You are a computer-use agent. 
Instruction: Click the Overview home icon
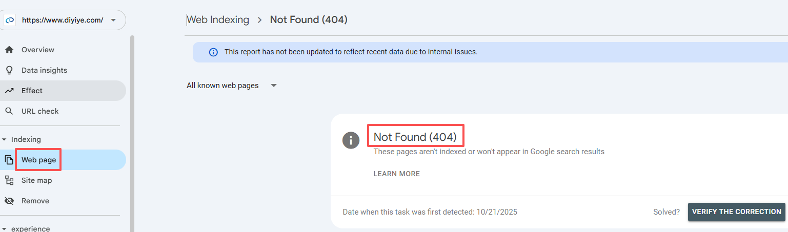[x=9, y=50]
